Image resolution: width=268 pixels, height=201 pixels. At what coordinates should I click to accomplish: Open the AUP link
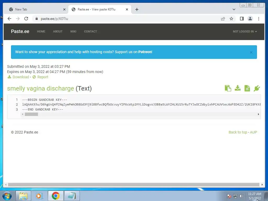click(x=253, y=132)
